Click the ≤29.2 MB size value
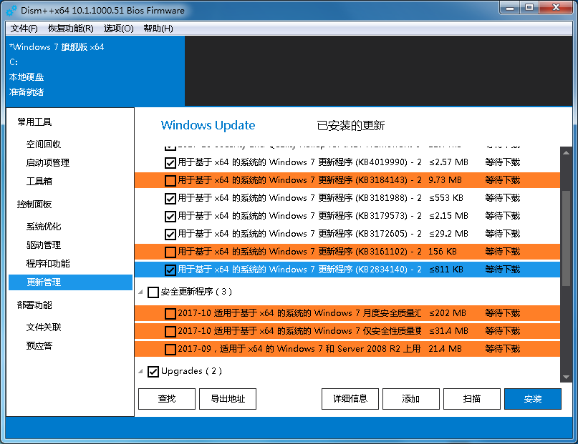578x444 pixels. tap(448, 234)
